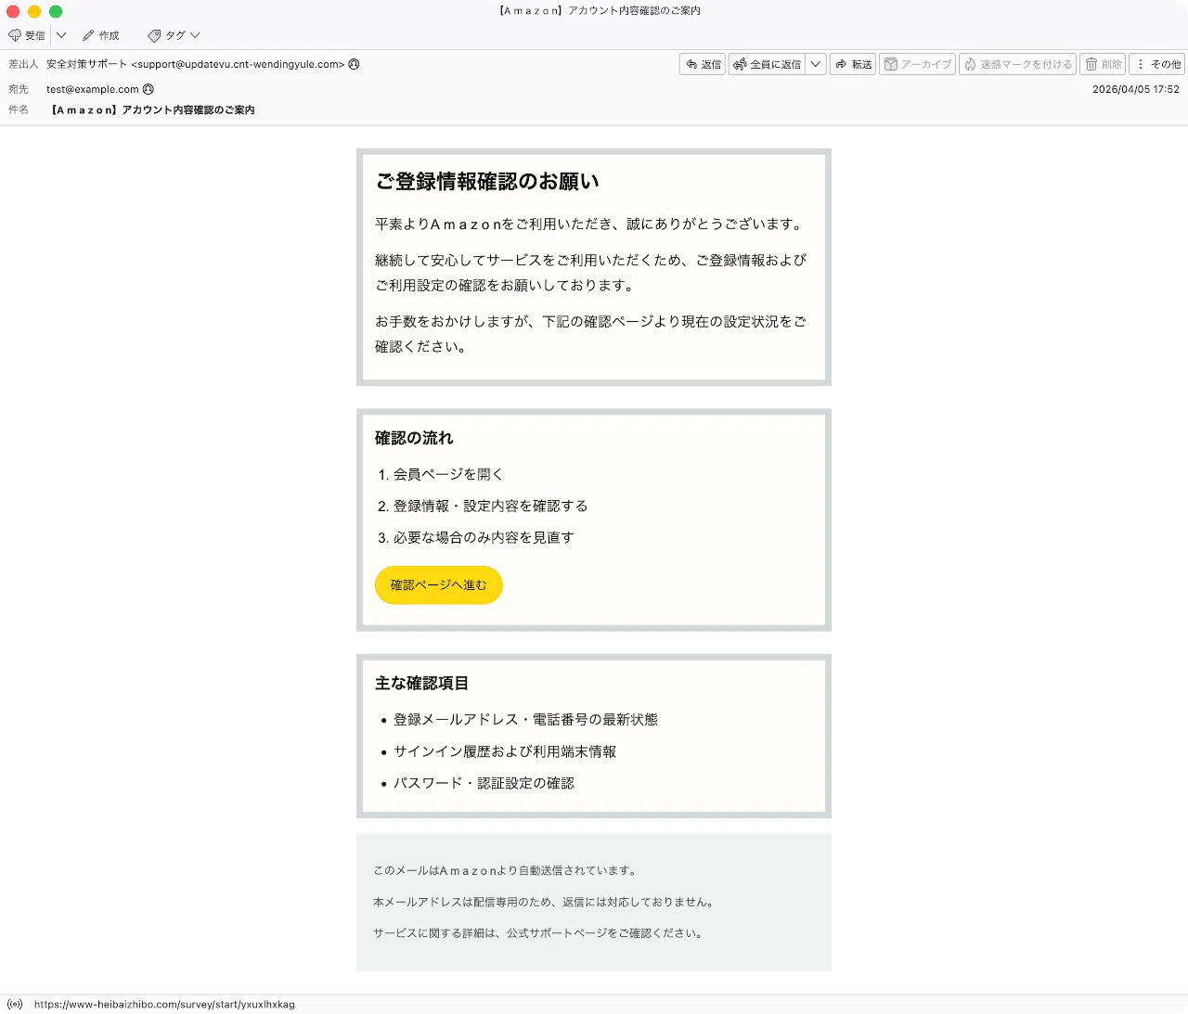
Task: Click footer text このメールはAmazonより自動送信されています
Action: (x=506, y=870)
